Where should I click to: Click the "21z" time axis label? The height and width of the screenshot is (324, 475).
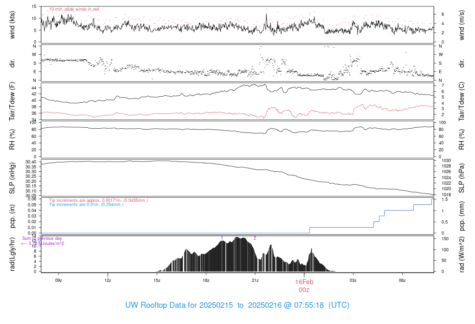click(x=255, y=280)
